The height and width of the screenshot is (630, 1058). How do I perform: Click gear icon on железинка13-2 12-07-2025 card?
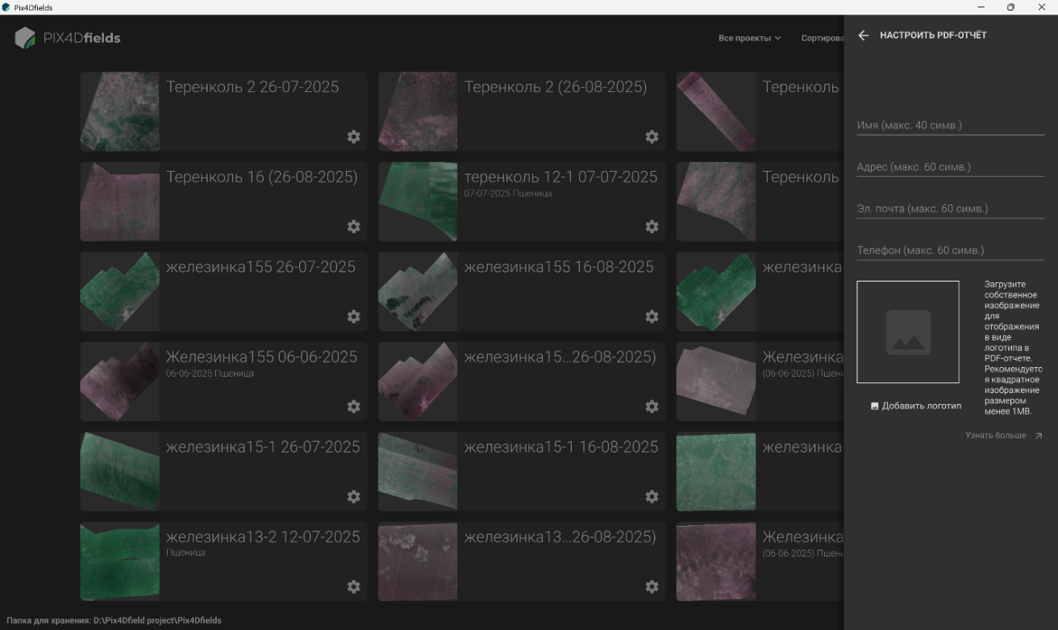coord(353,586)
